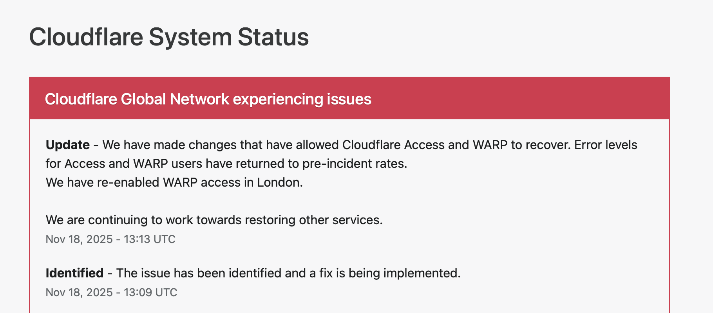Click the words Error levels in update
The image size is (713, 313).
coord(606,145)
